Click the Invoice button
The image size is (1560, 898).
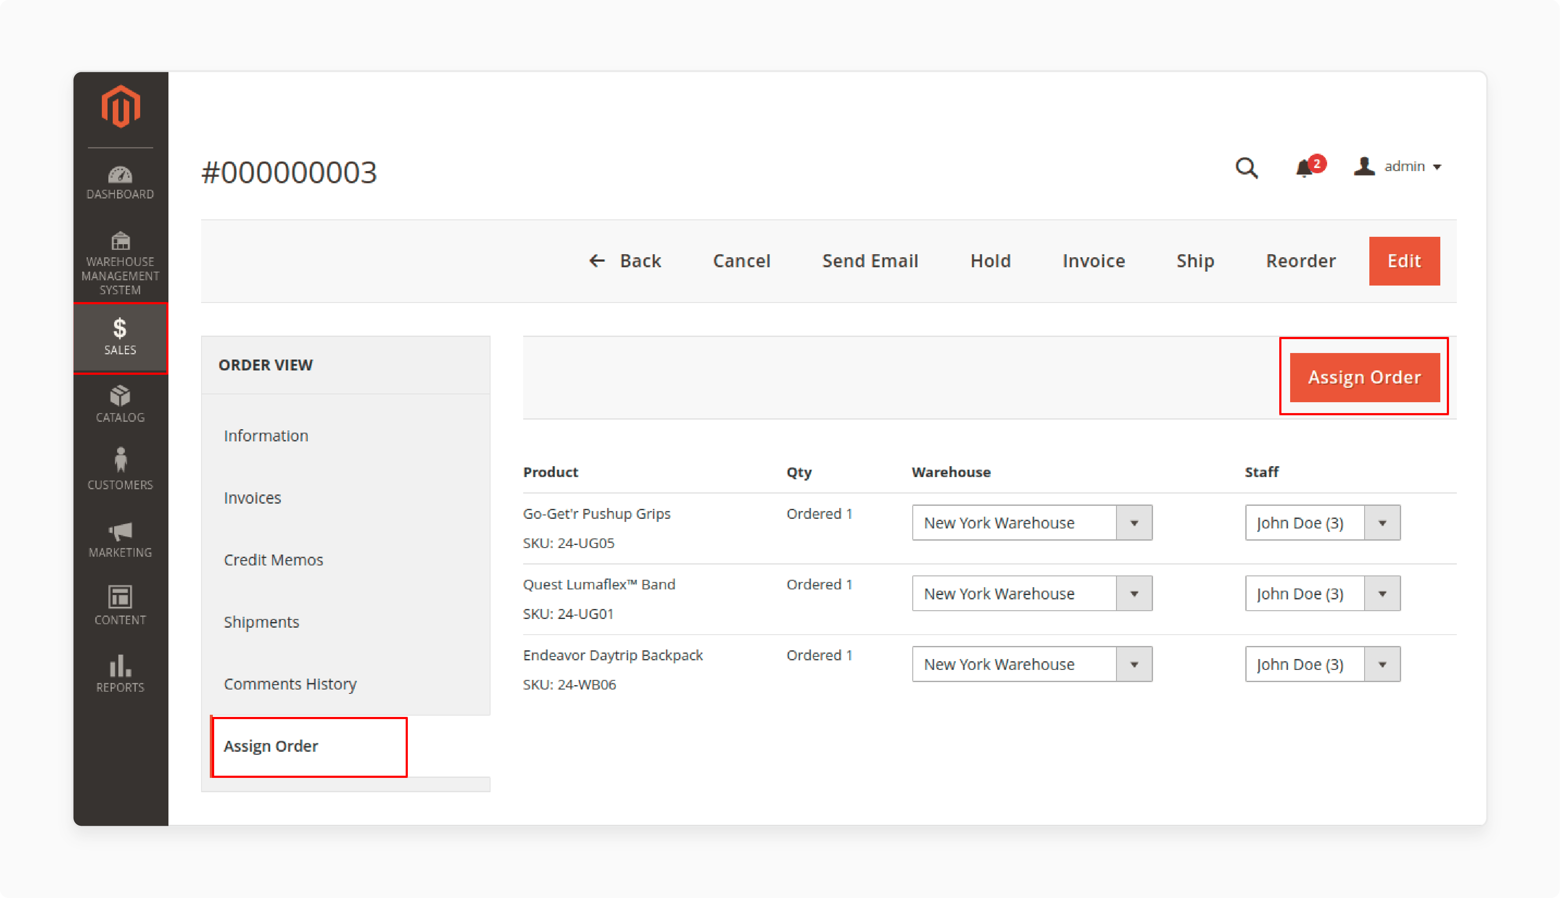1093,261
